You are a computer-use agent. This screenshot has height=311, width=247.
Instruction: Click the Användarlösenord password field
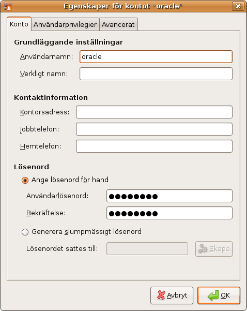pos(169,196)
